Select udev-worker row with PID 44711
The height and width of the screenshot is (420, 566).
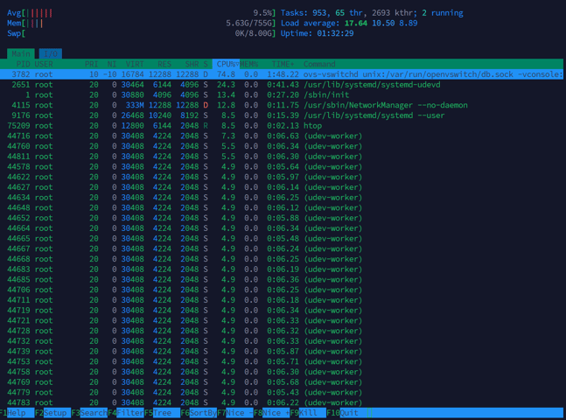click(282, 300)
